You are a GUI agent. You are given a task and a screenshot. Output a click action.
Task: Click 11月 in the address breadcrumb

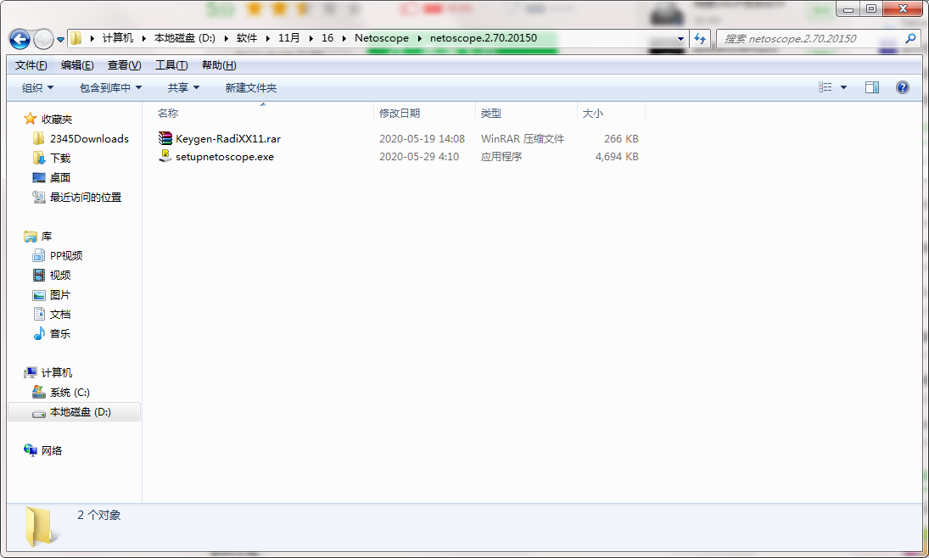pyautogui.click(x=288, y=38)
